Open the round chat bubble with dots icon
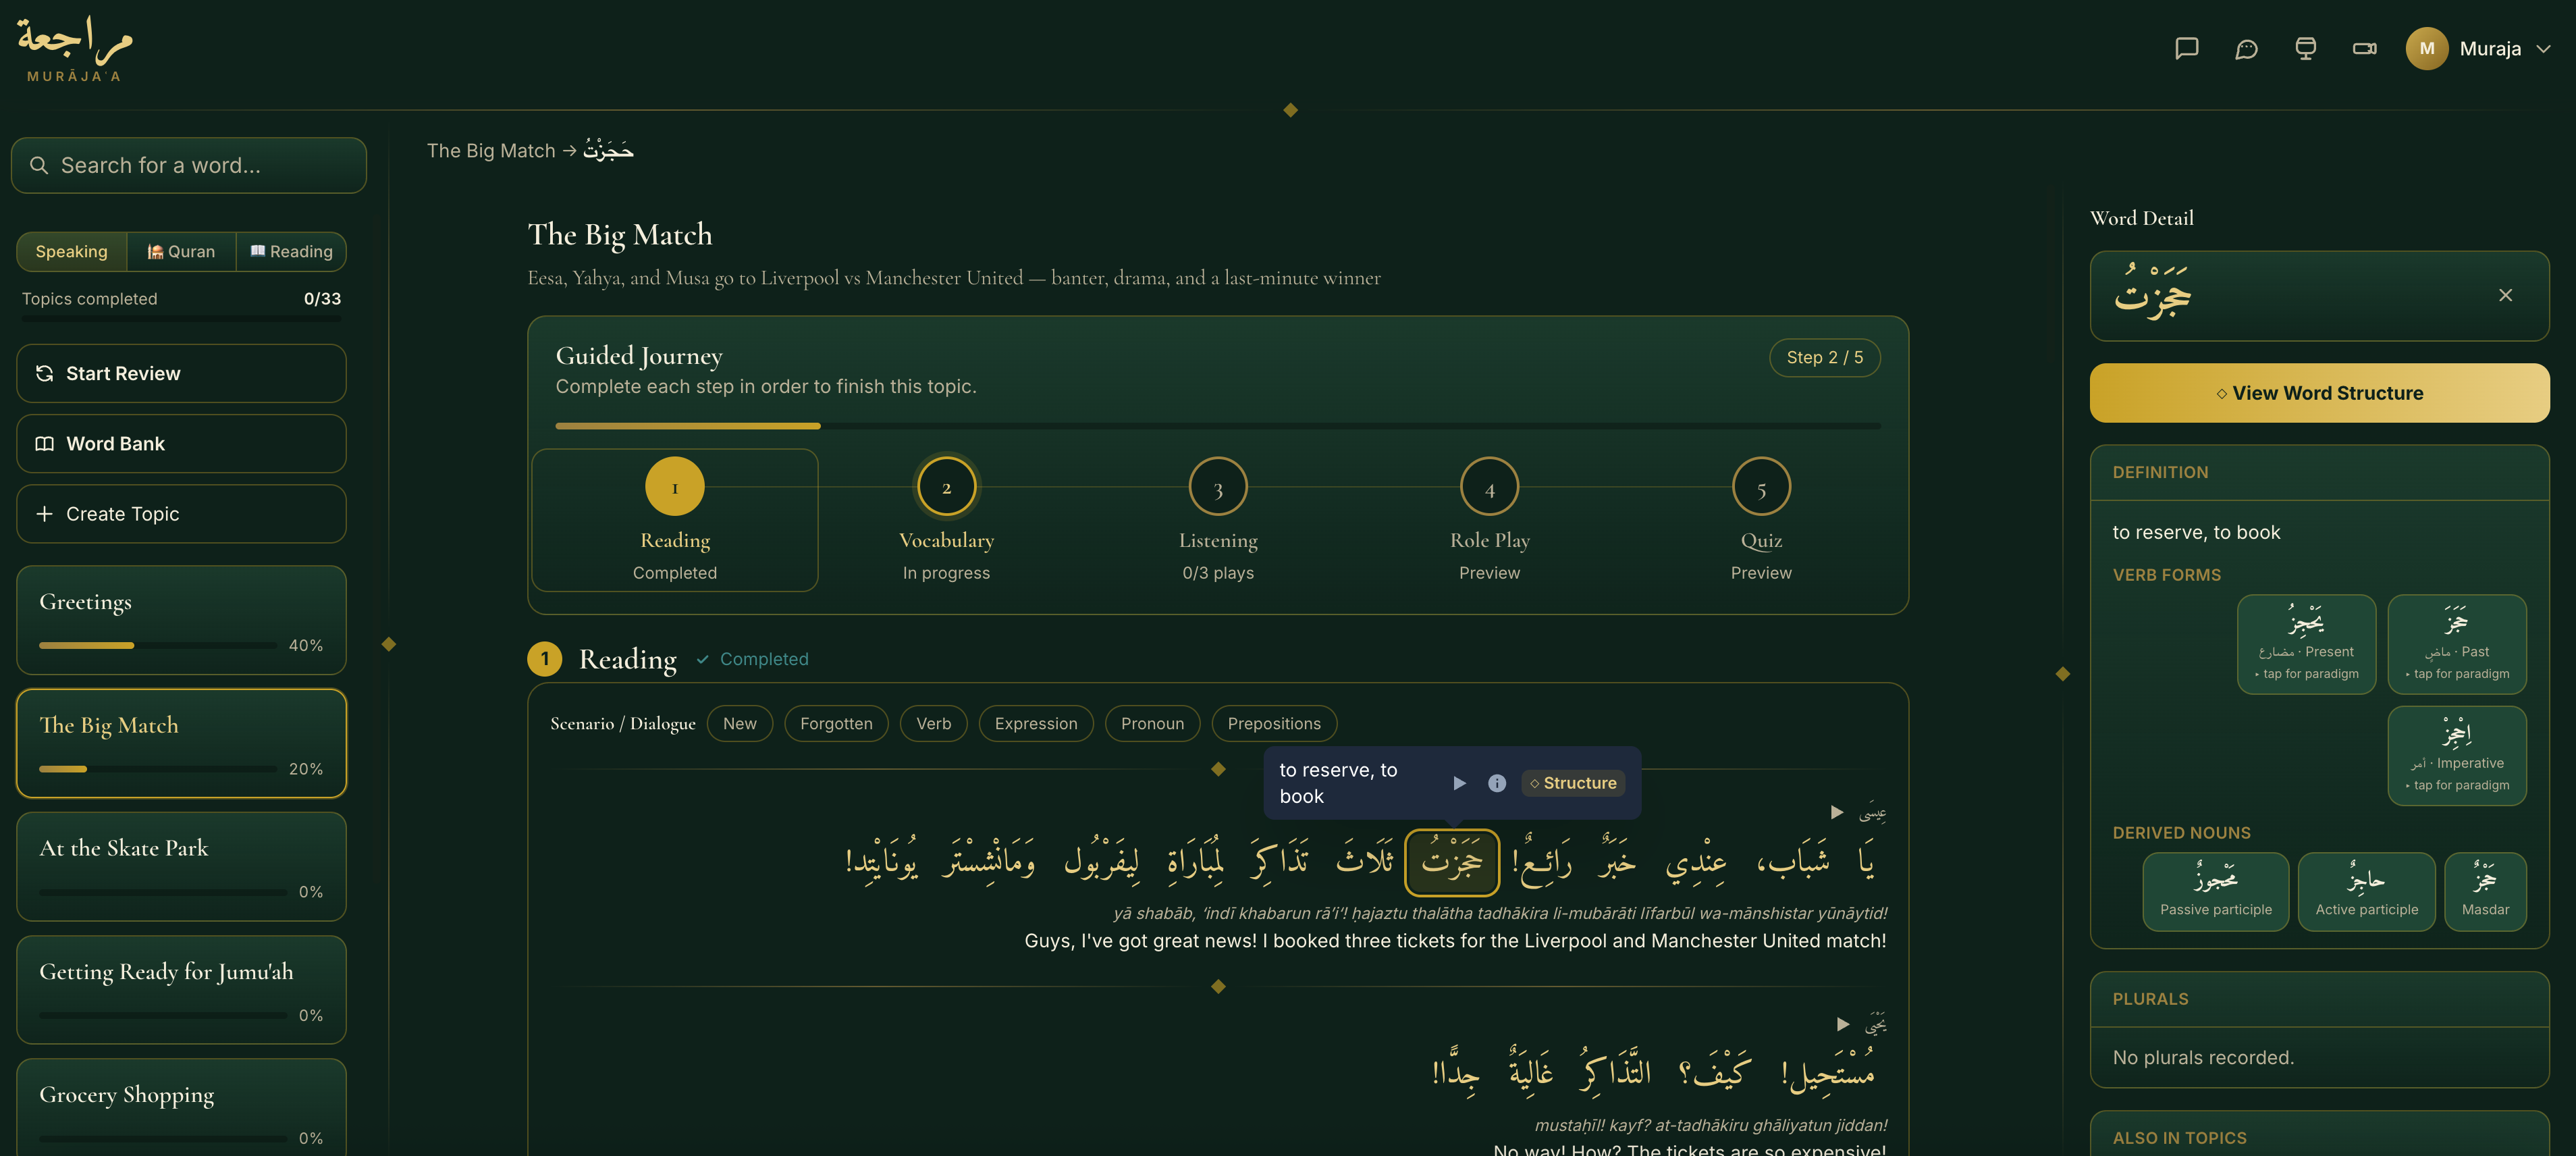Viewport: 2576px width, 1156px height. tap(2246, 48)
